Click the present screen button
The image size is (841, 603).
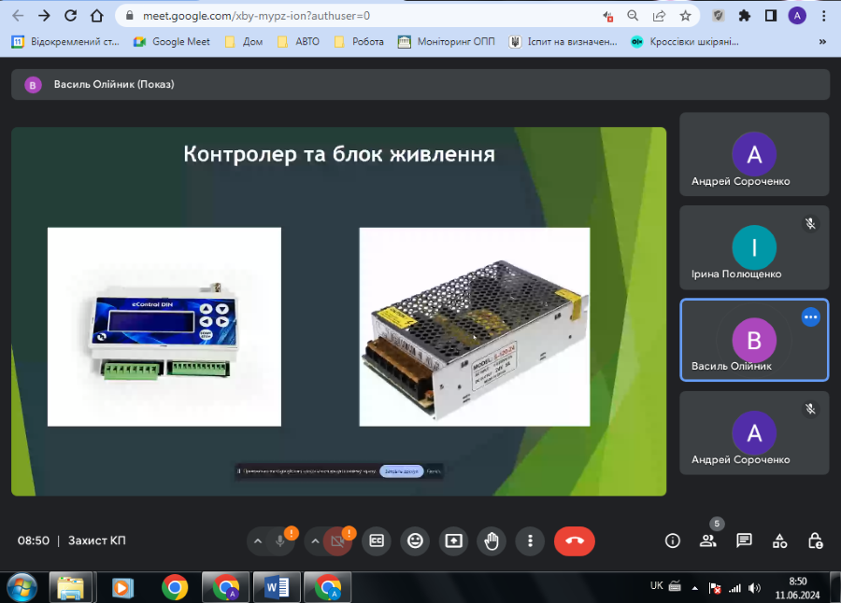coord(453,540)
